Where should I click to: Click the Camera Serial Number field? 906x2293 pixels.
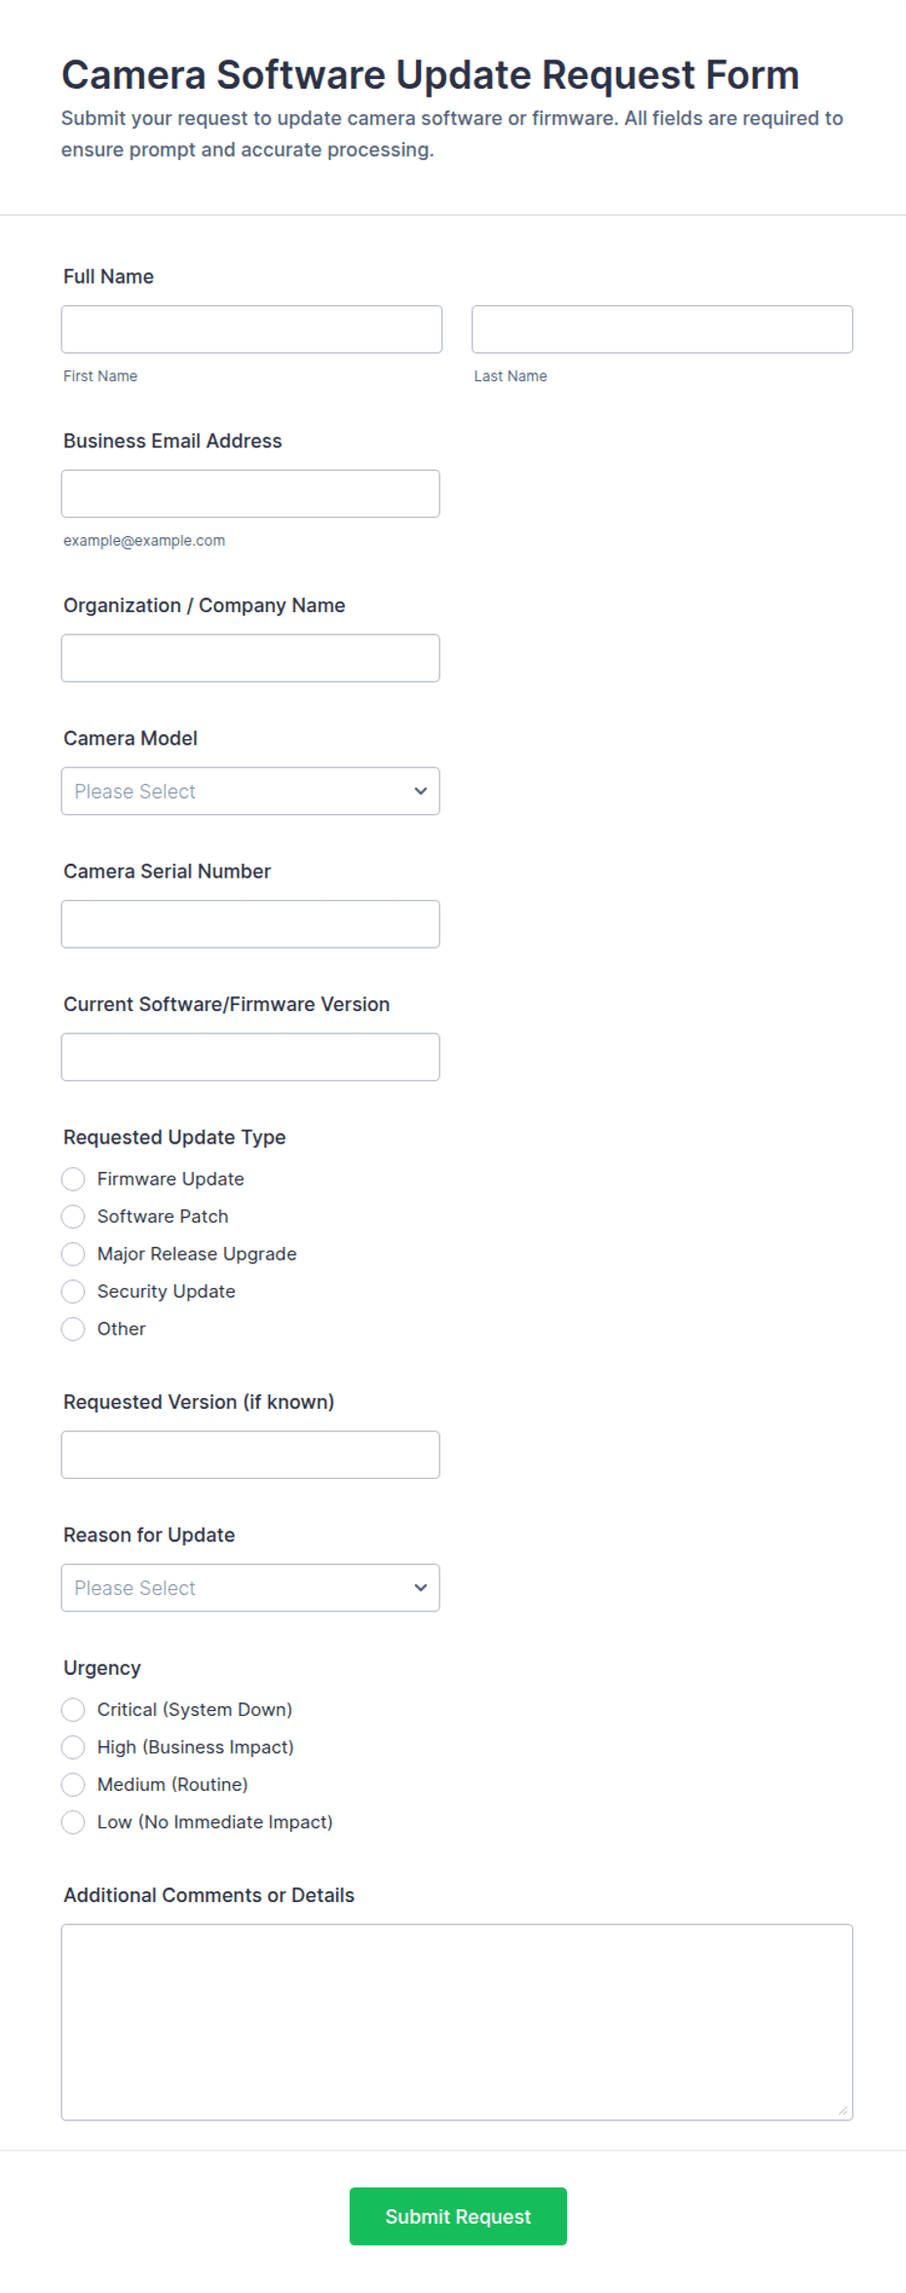[250, 924]
